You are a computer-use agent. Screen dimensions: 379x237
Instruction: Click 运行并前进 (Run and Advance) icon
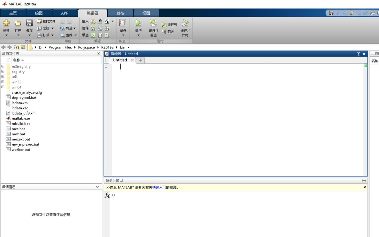coord(153,23)
